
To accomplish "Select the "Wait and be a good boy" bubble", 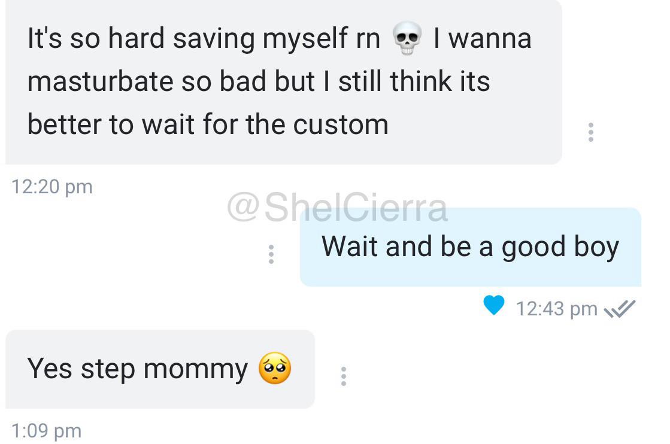I will pos(471,247).
